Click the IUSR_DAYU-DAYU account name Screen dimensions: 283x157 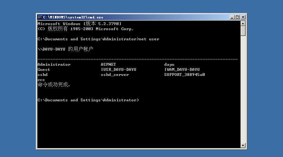[119, 70]
